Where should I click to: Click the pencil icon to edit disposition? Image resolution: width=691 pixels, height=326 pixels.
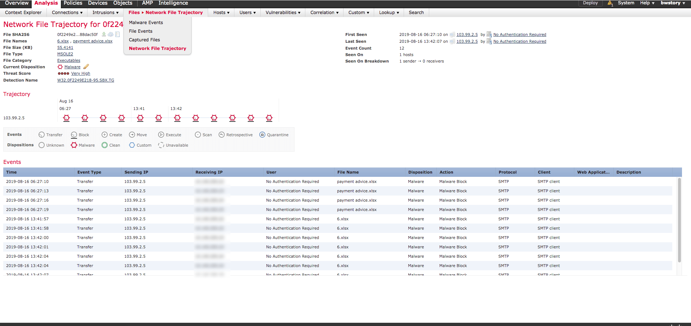86,67
